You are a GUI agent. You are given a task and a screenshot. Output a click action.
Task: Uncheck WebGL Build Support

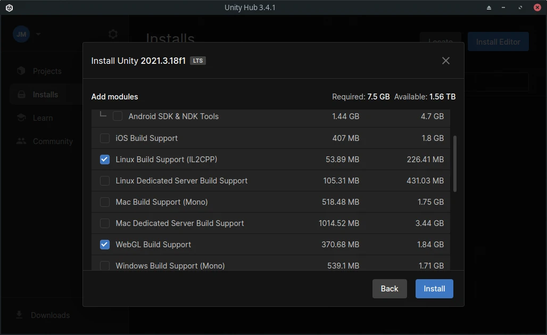[x=105, y=245]
